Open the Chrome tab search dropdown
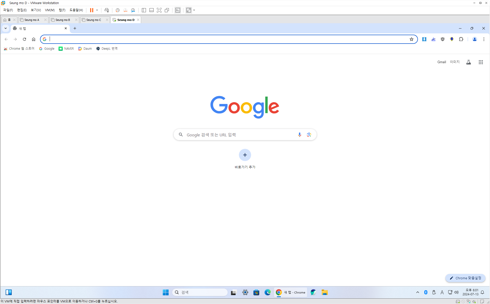The width and height of the screenshot is (490, 304). coord(5,28)
